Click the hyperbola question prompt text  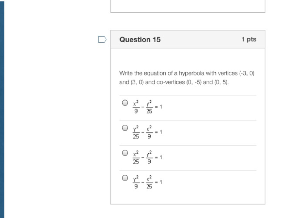click(x=187, y=78)
